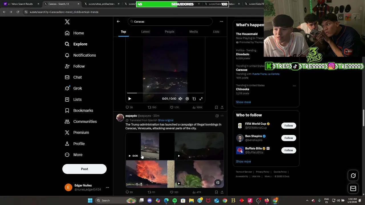This screenshot has width=365, height=205.
Task: View analytics showing 166K views
Action: tap(197, 107)
